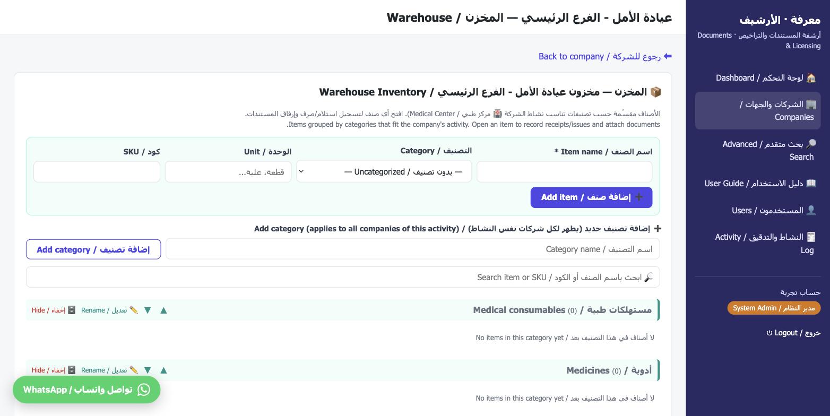Rename the Medical consumables category
Image resolution: width=830 pixels, height=416 pixels.
tap(110, 310)
